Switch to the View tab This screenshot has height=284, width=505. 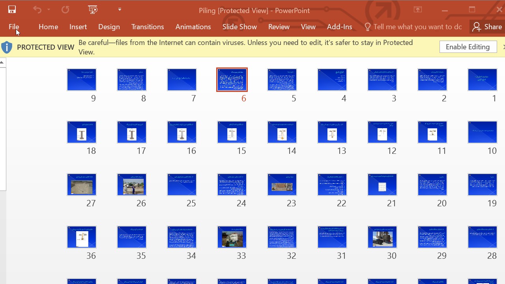tap(308, 27)
